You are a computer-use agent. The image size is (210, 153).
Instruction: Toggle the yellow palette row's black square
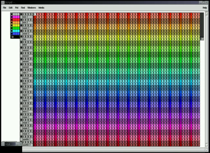[x=12, y=25]
